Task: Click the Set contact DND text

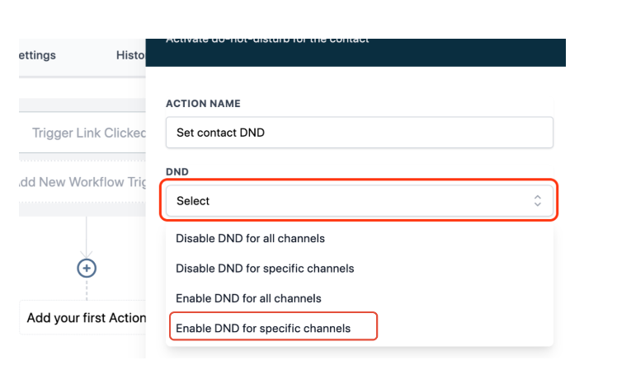Action: click(x=220, y=133)
